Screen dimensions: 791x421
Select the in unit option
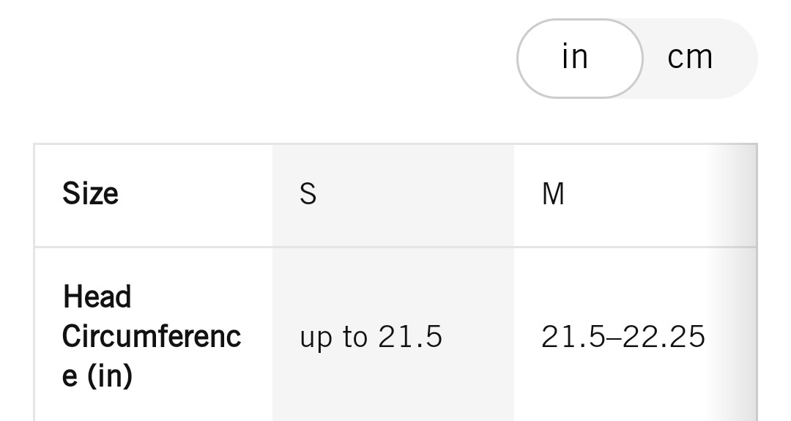point(579,58)
